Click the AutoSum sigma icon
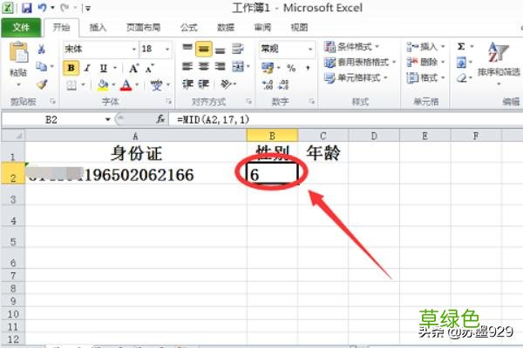Image resolution: width=523 pixels, height=348 pixels. (461, 47)
